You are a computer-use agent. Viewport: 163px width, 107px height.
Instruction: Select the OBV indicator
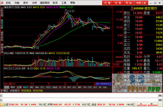pyautogui.click(x=69, y=87)
